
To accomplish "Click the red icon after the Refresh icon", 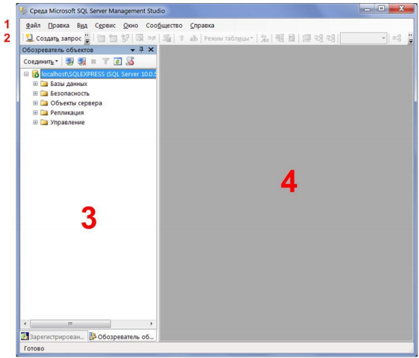I will tap(130, 62).
